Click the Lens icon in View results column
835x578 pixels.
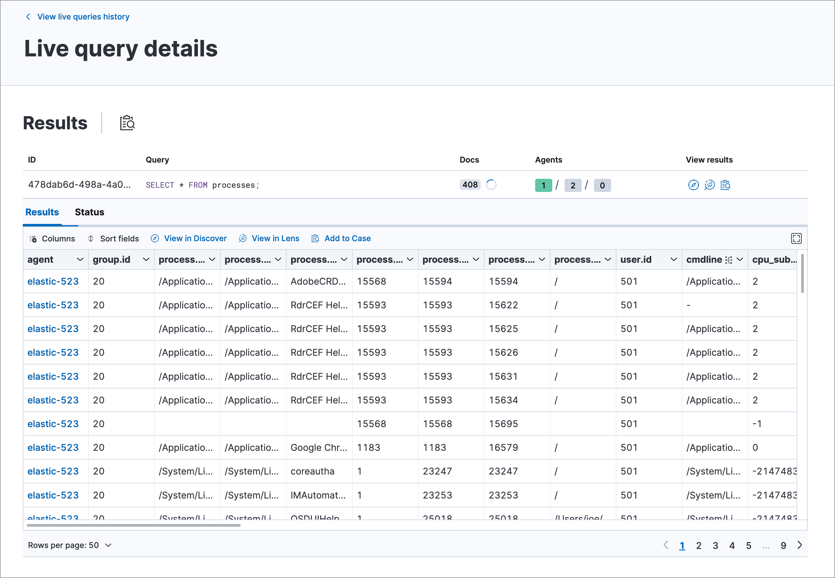pyautogui.click(x=709, y=185)
